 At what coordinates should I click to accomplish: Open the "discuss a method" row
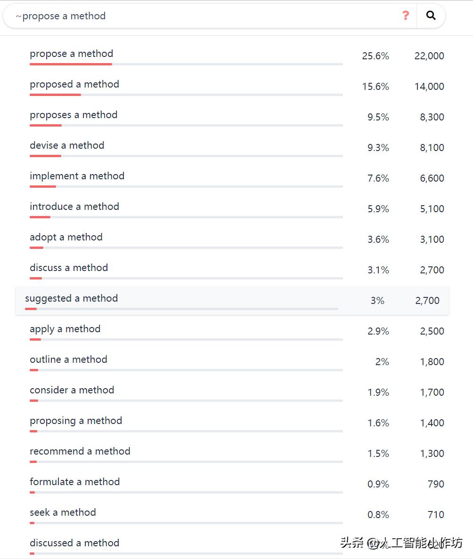[69, 268]
